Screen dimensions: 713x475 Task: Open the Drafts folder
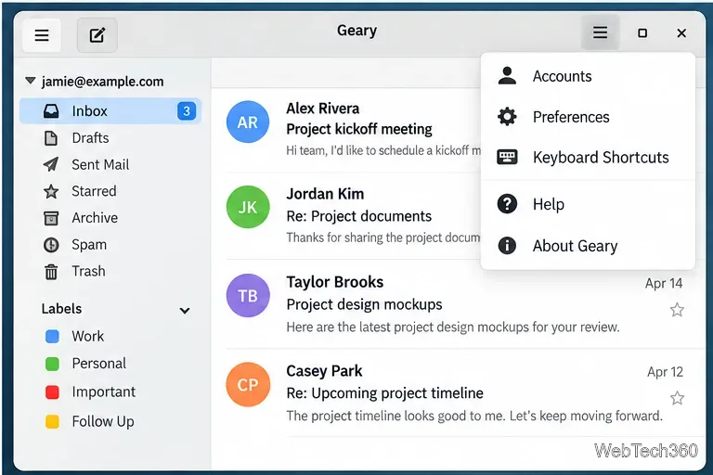pyautogui.click(x=110, y=137)
